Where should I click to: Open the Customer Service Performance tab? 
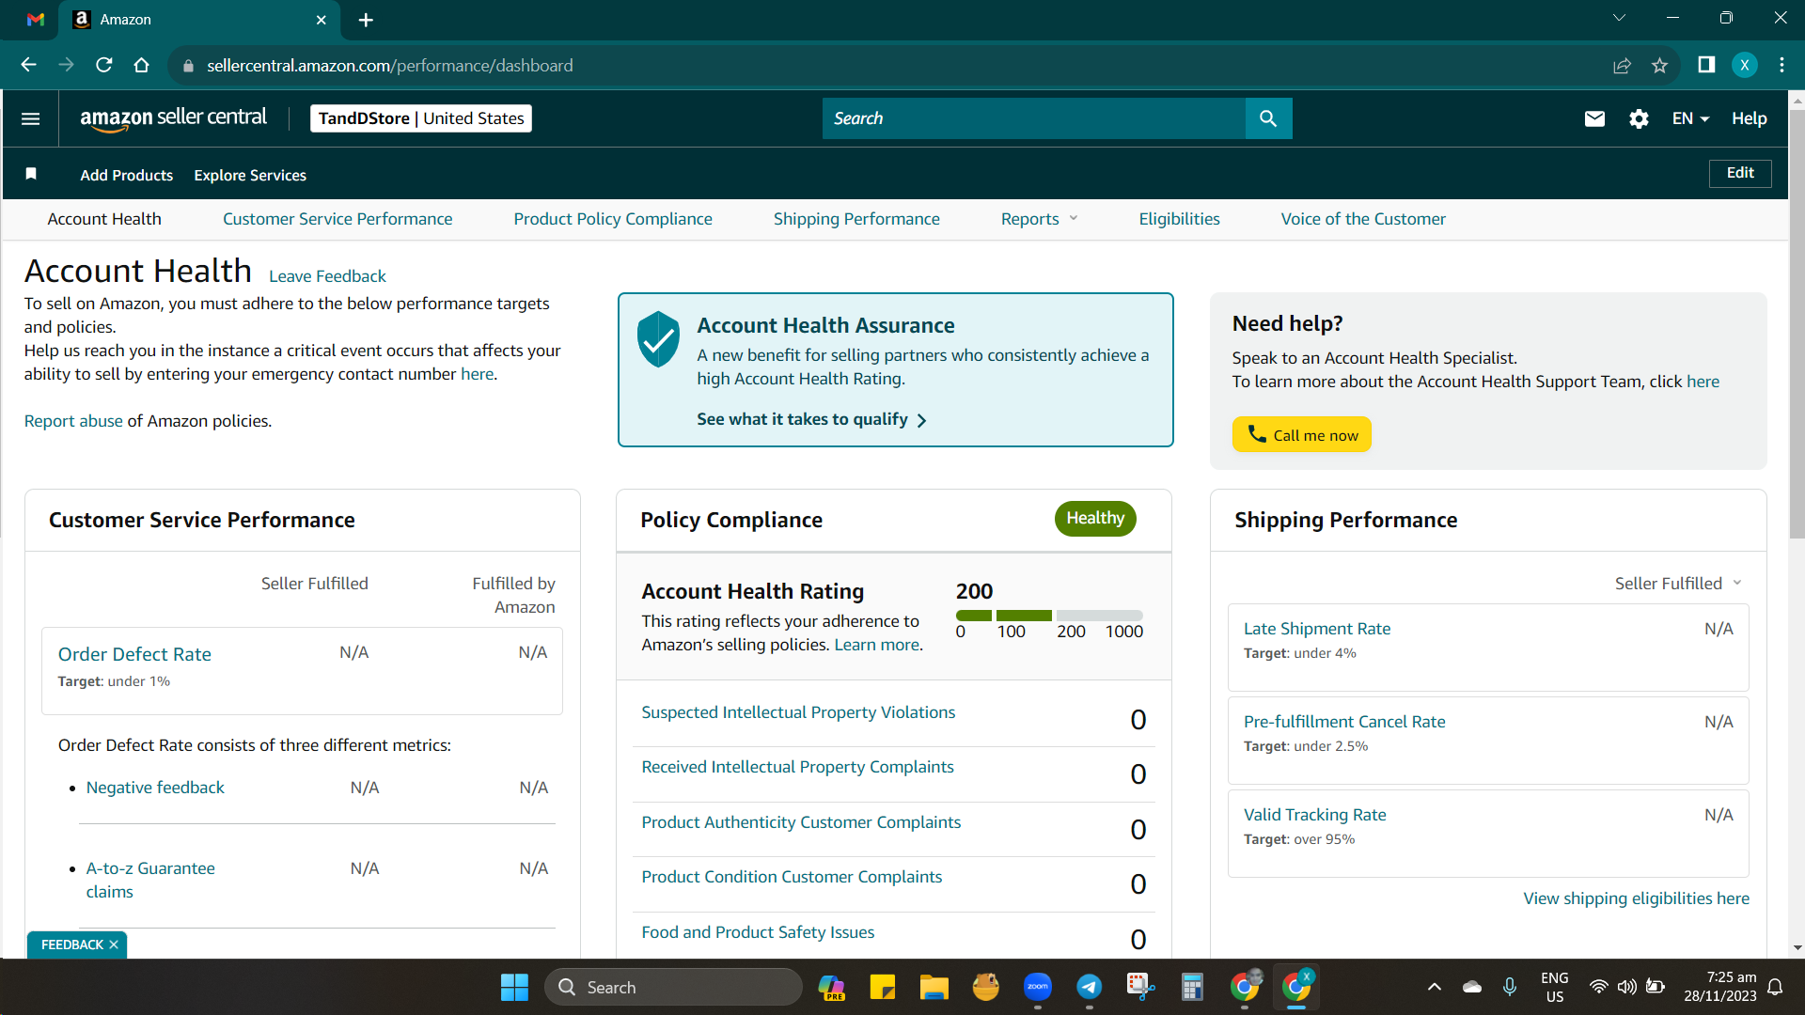click(337, 219)
